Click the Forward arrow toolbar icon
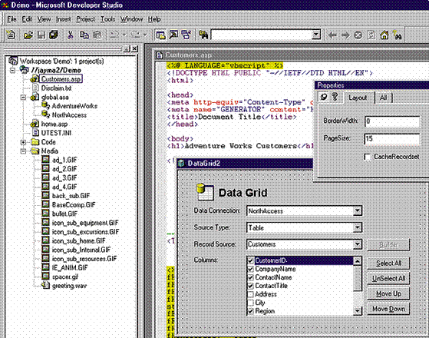Viewport: 429px width, 338px height. 345,35
